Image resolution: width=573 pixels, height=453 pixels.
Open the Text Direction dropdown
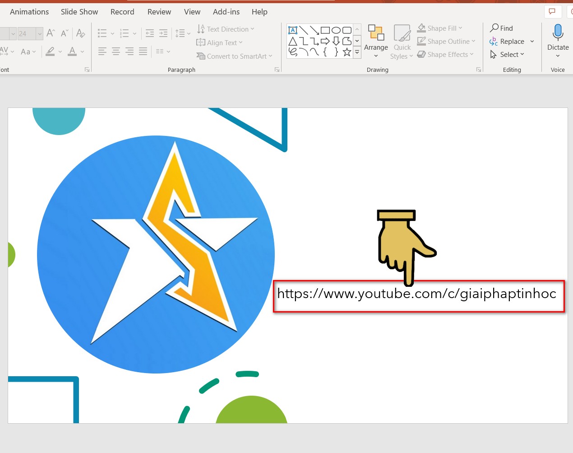pyautogui.click(x=226, y=29)
